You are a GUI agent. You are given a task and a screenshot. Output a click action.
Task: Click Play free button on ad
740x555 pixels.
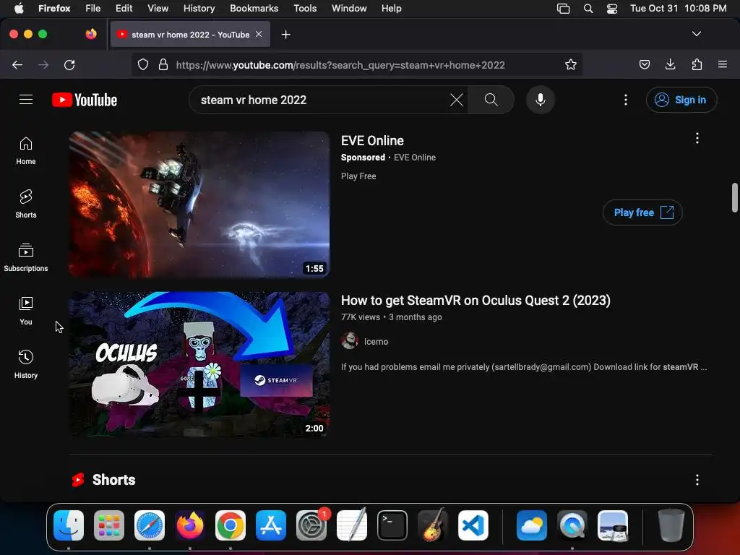pos(642,213)
